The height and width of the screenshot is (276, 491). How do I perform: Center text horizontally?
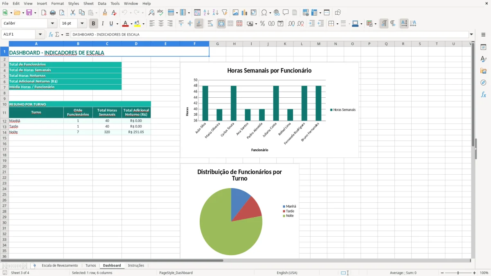[x=161, y=24]
